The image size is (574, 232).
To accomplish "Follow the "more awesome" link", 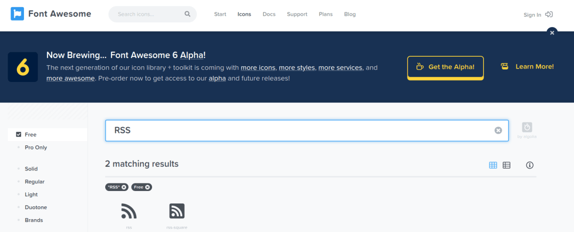I will click(x=70, y=78).
